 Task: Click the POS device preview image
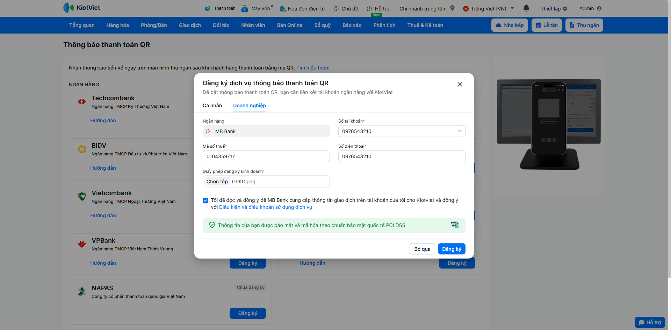point(549,125)
